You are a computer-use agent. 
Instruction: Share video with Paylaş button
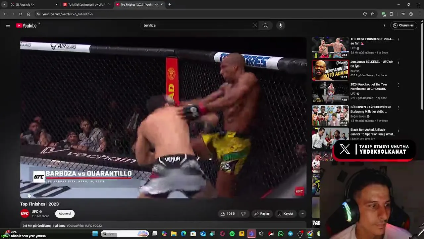[262, 214]
